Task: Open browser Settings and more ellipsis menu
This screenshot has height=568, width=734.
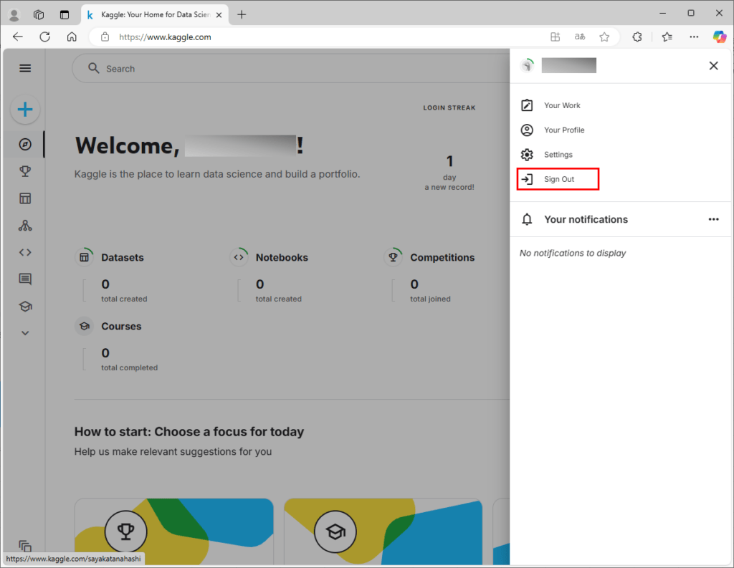Action: (693, 37)
